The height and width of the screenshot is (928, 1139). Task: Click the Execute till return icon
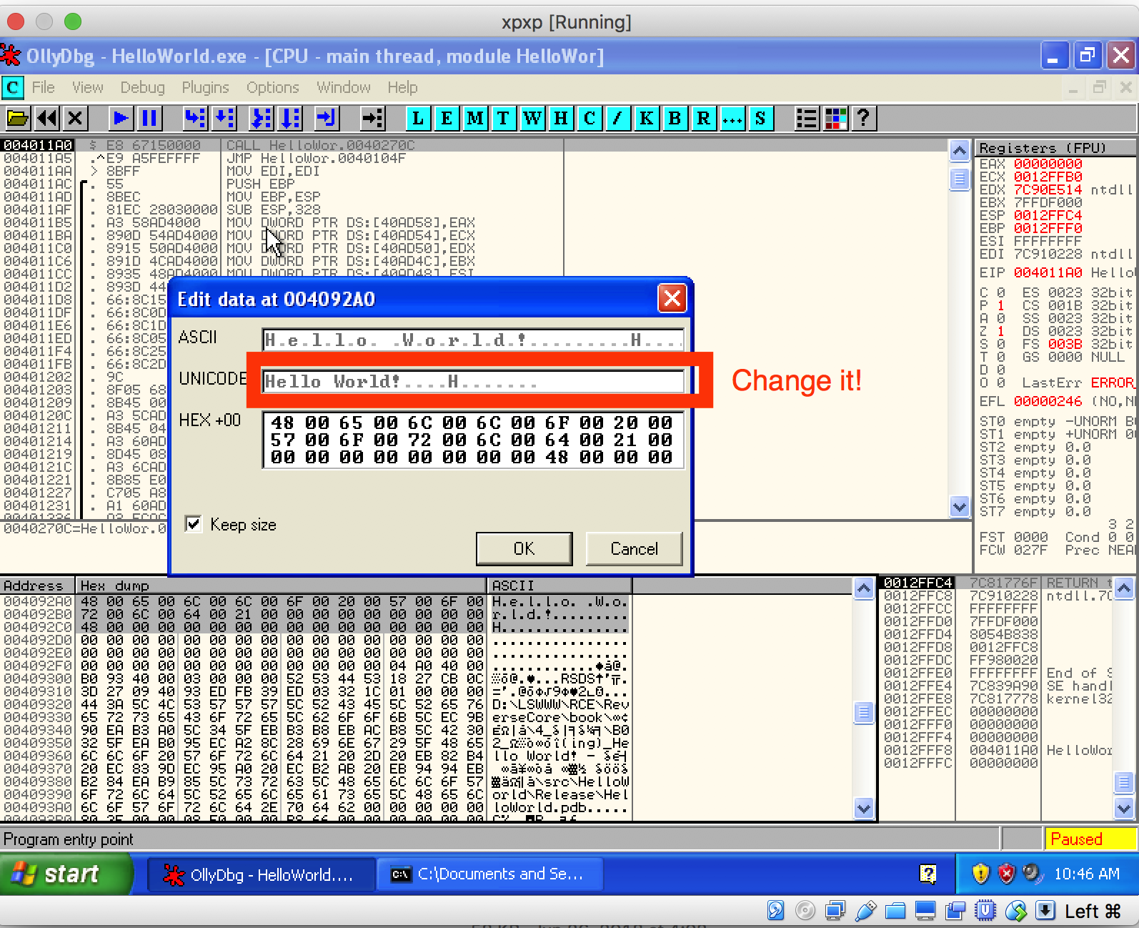pyautogui.click(x=326, y=118)
